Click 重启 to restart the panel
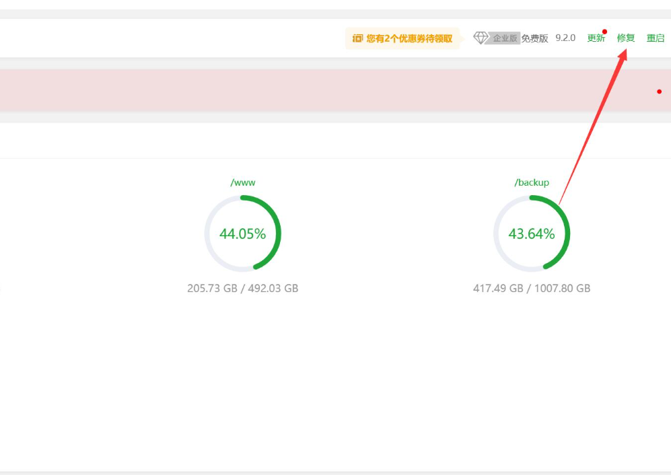The image size is (671, 475). [x=656, y=38]
